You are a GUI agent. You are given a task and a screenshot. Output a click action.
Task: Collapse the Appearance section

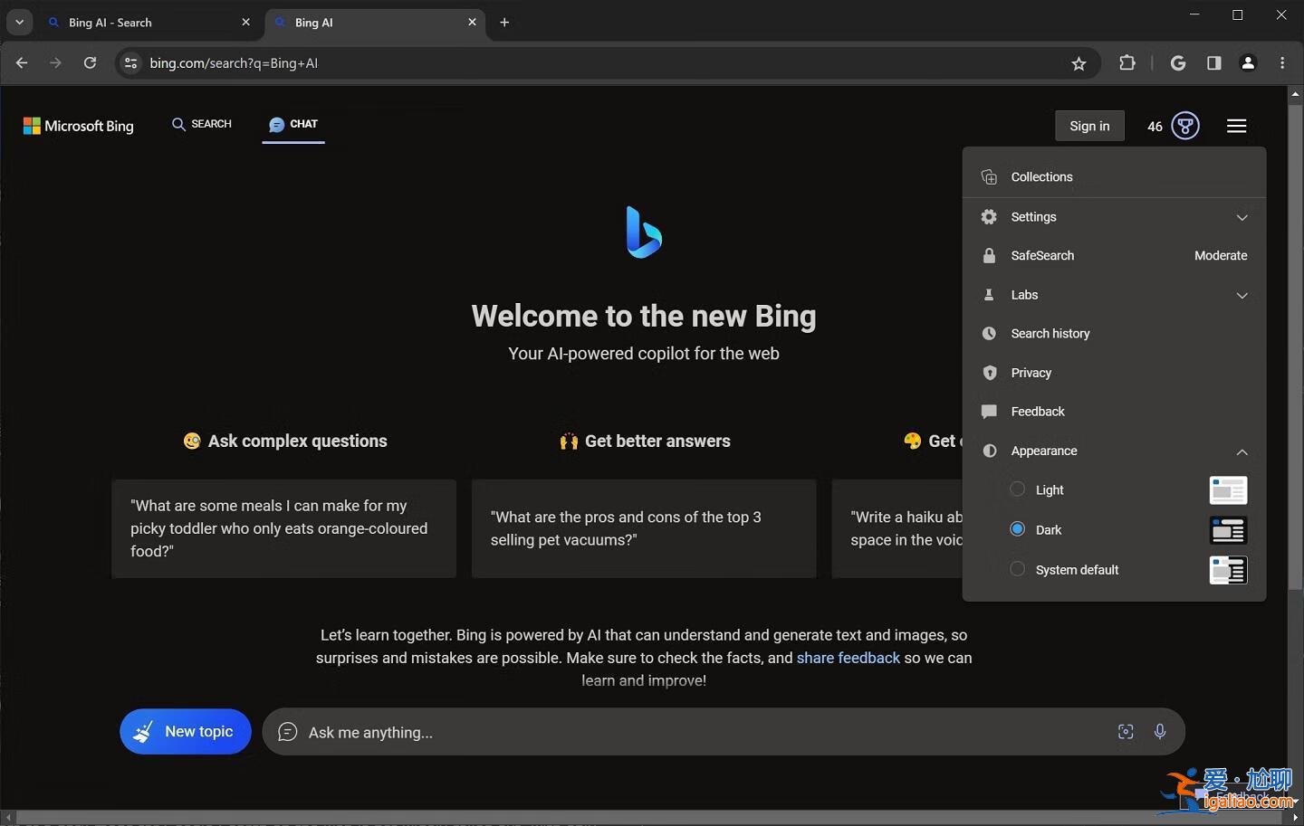1242,451
